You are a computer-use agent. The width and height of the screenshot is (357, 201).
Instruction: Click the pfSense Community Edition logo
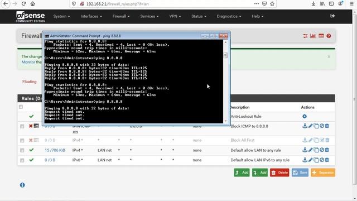click(31, 17)
